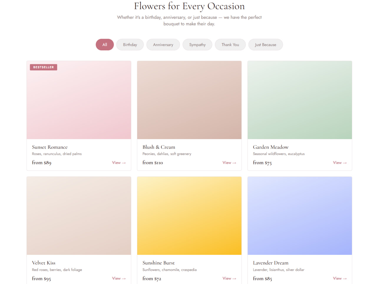This screenshot has width=377, height=284.
Task: Select the Lavender Dream purple thumbnail
Action: pyautogui.click(x=300, y=216)
